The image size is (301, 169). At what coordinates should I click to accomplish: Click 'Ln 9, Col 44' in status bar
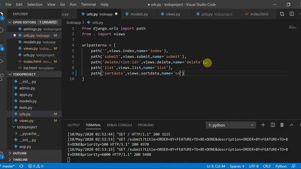coord(216,166)
